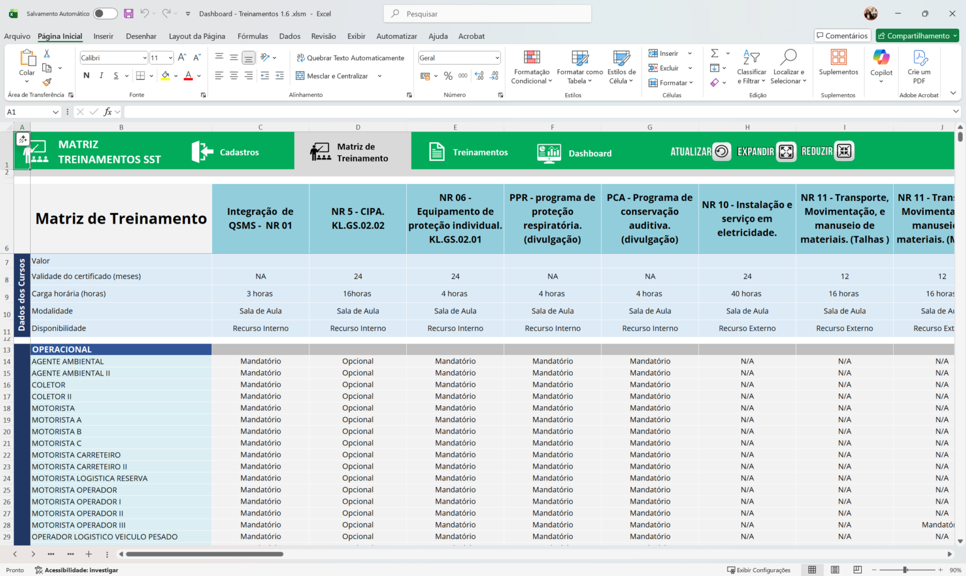The width and height of the screenshot is (966, 576).
Task: Increase font size with the larger A icon
Action: [x=182, y=57]
